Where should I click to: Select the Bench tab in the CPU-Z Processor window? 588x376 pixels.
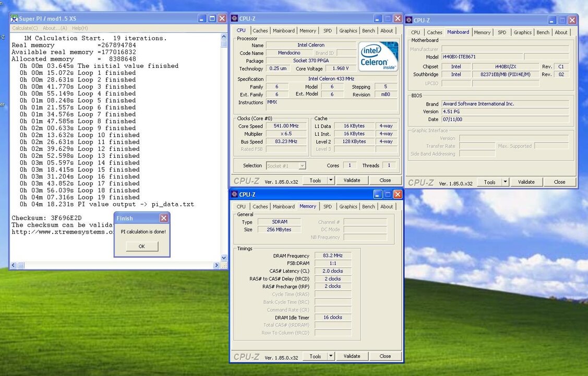coord(368,31)
